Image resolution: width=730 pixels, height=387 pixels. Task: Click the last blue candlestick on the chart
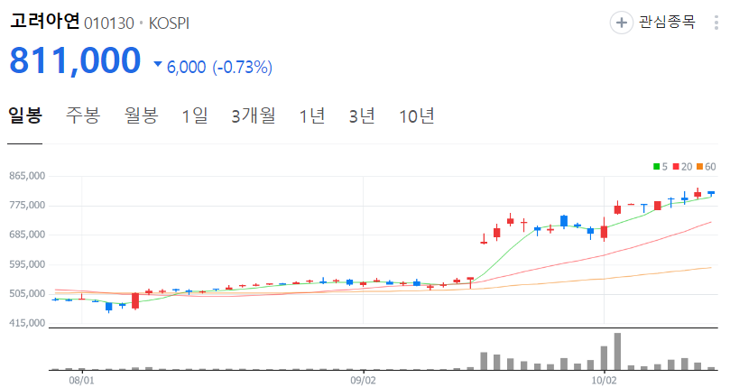pyautogui.click(x=711, y=193)
